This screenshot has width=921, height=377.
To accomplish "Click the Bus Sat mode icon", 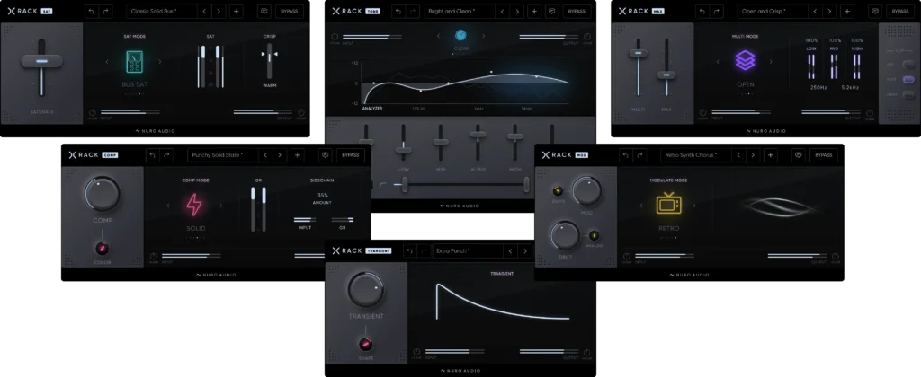I will click(133, 62).
